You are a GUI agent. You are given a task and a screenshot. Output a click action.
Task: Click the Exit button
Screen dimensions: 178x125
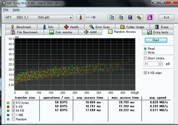click(x=166, y=17)
